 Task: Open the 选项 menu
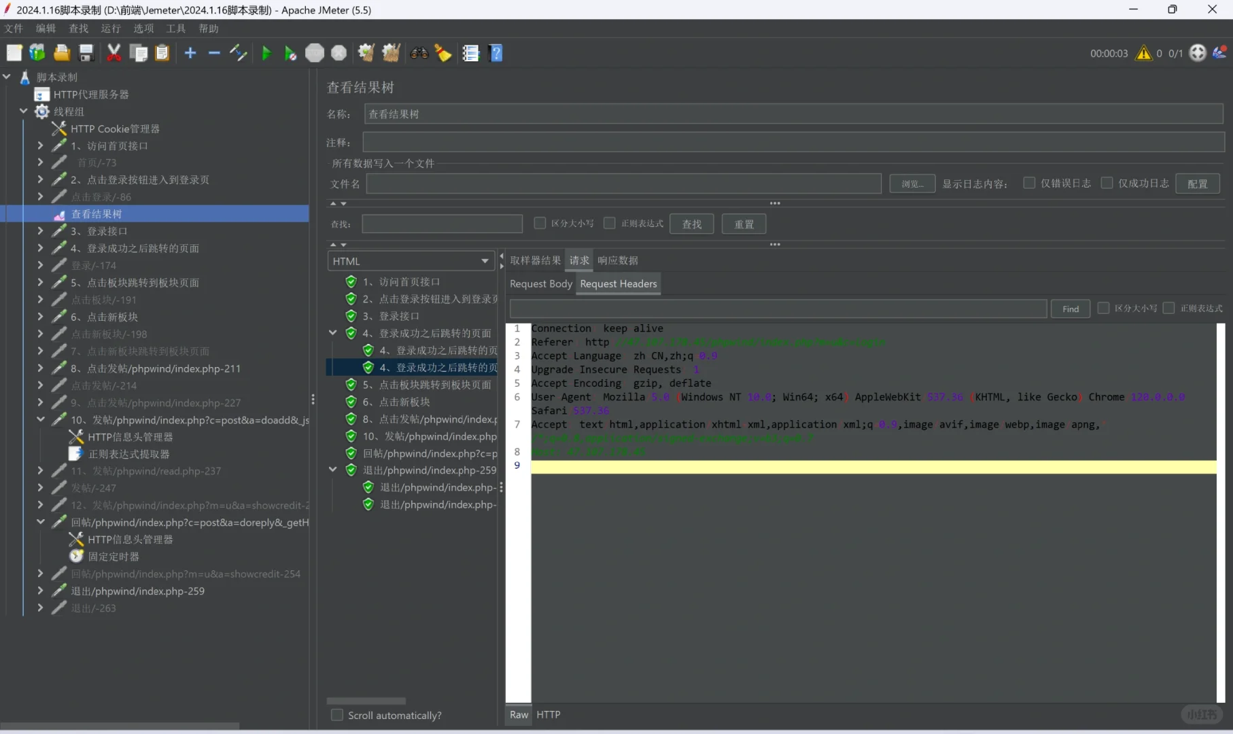[x=143, y=29]
